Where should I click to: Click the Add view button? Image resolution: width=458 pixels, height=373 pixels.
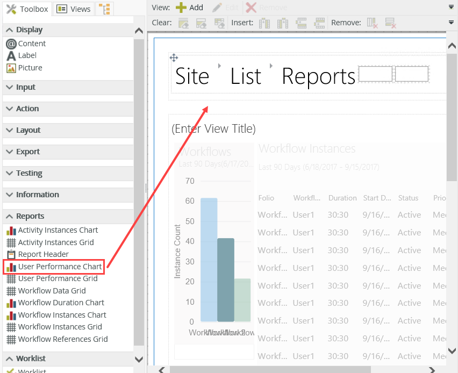(x=189, y=8)
